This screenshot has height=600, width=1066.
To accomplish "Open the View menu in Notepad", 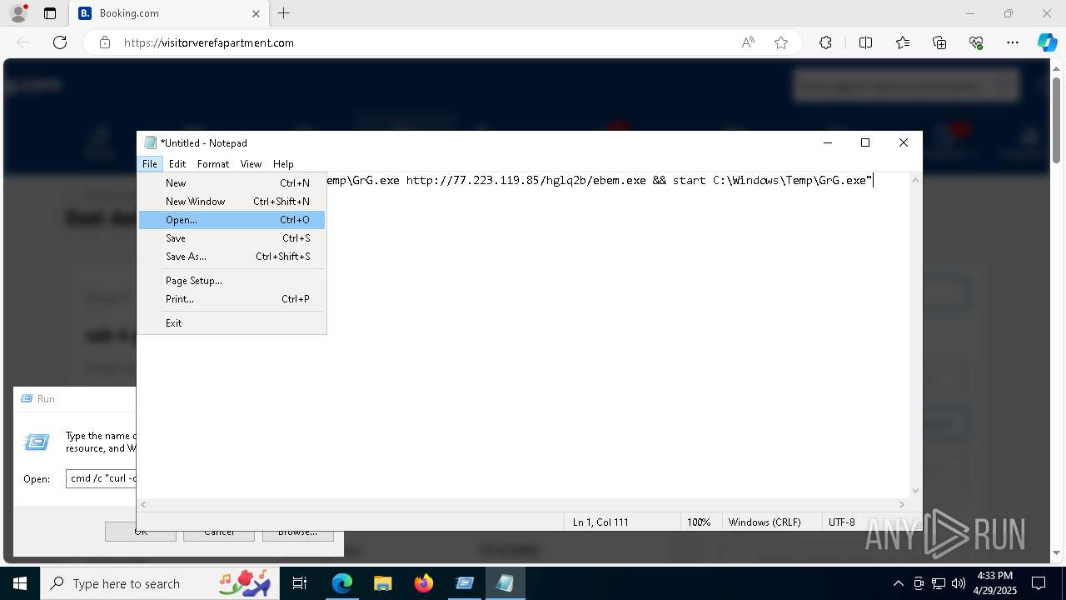I will click(251, 164).
